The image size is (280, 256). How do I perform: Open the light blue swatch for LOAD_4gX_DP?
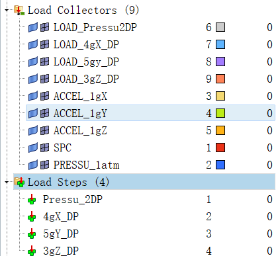220,44
